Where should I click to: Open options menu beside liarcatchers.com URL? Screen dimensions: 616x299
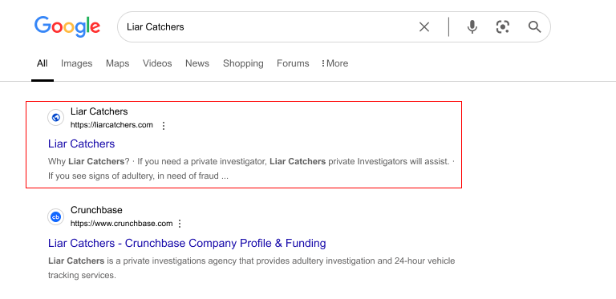click(164, 126)
